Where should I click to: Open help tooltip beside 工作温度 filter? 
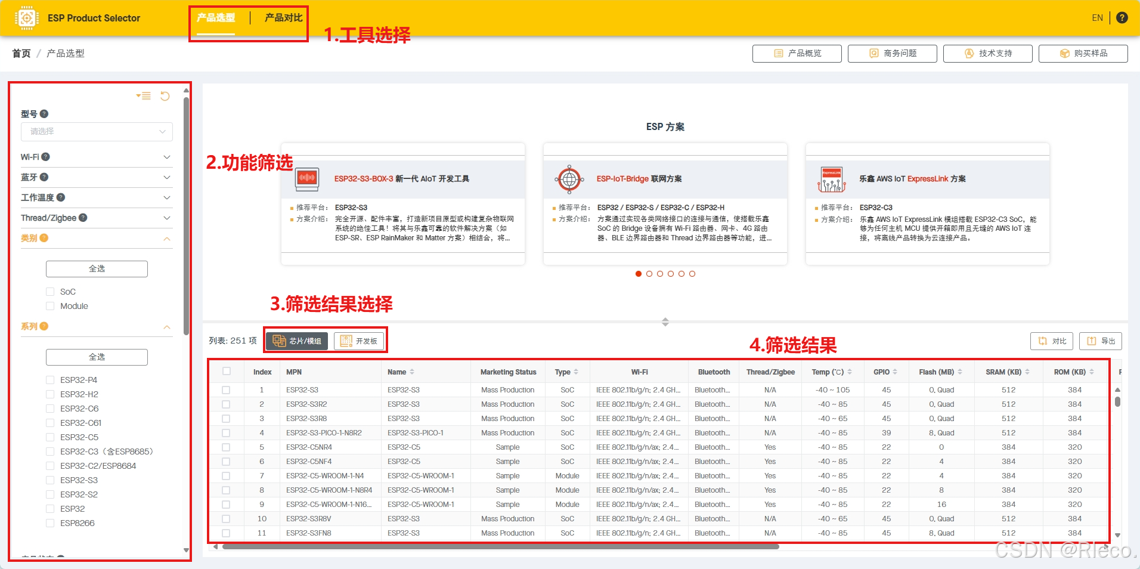[61, 197]
